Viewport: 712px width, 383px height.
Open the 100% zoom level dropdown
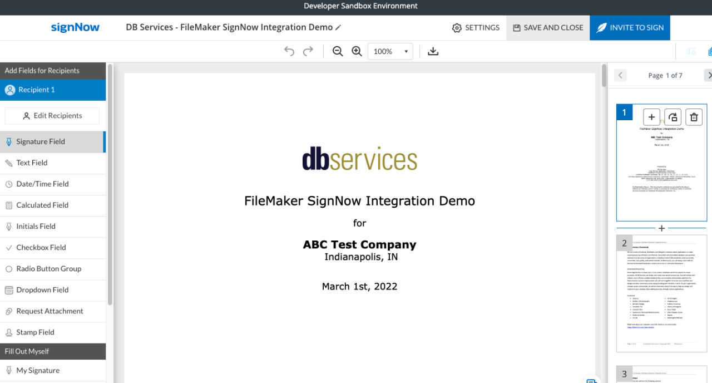[x=390, y=51]
